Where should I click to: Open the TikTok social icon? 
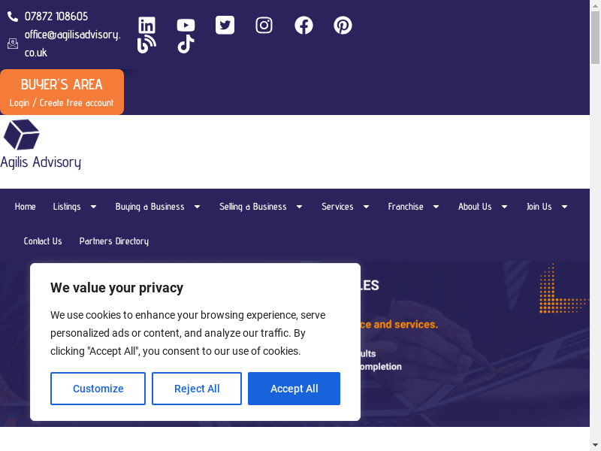(x=186, y=45)
